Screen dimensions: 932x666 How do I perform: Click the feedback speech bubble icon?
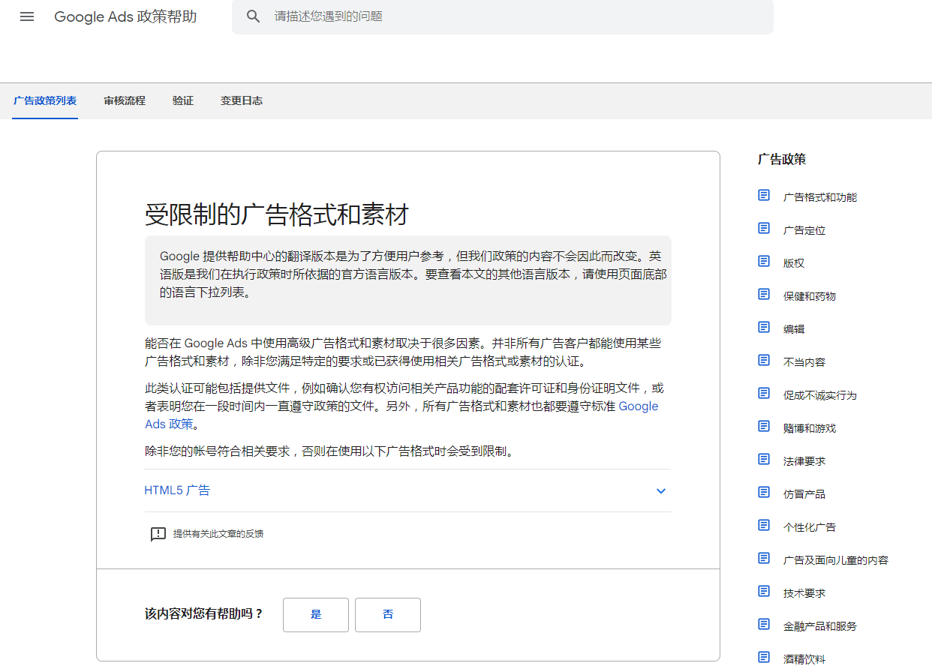(158, 534)
